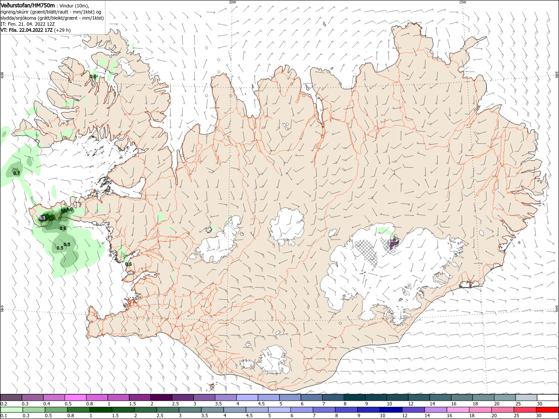Click the 1.0 precipitation value on Snæfellsnes
The image size is (559, 419).
[x=69, y=209]
